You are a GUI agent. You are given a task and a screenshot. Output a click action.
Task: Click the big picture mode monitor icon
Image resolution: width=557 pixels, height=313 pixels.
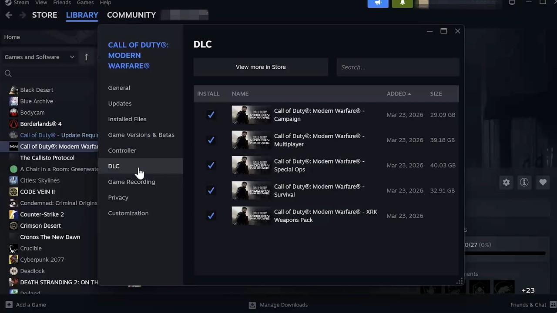tap(512, 3)
